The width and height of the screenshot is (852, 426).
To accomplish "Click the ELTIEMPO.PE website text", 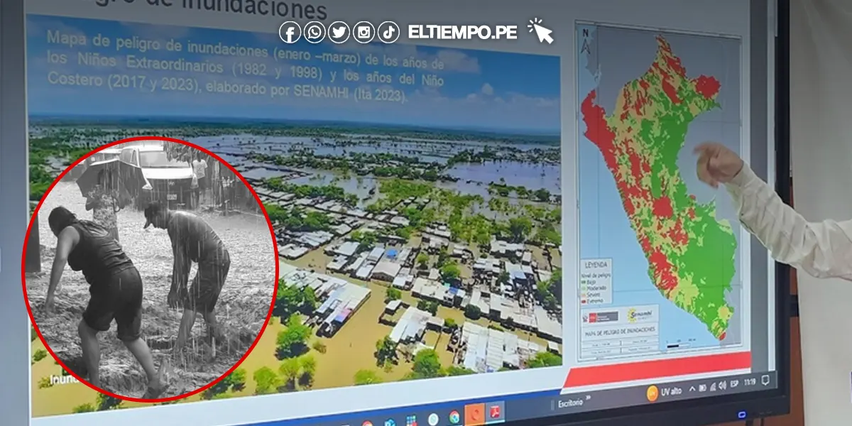I will click(462, 32).
